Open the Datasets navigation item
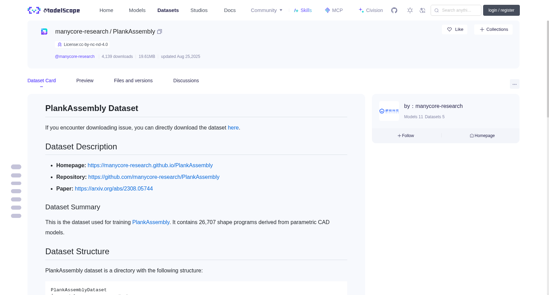This screenshot has height=295, width=549. pyautogui.click(x=168, y=10)
